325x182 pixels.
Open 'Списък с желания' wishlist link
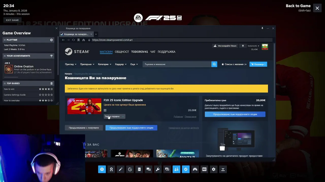pos(234,64)
